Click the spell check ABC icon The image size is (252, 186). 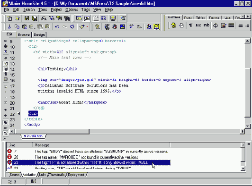click(139, 26)
